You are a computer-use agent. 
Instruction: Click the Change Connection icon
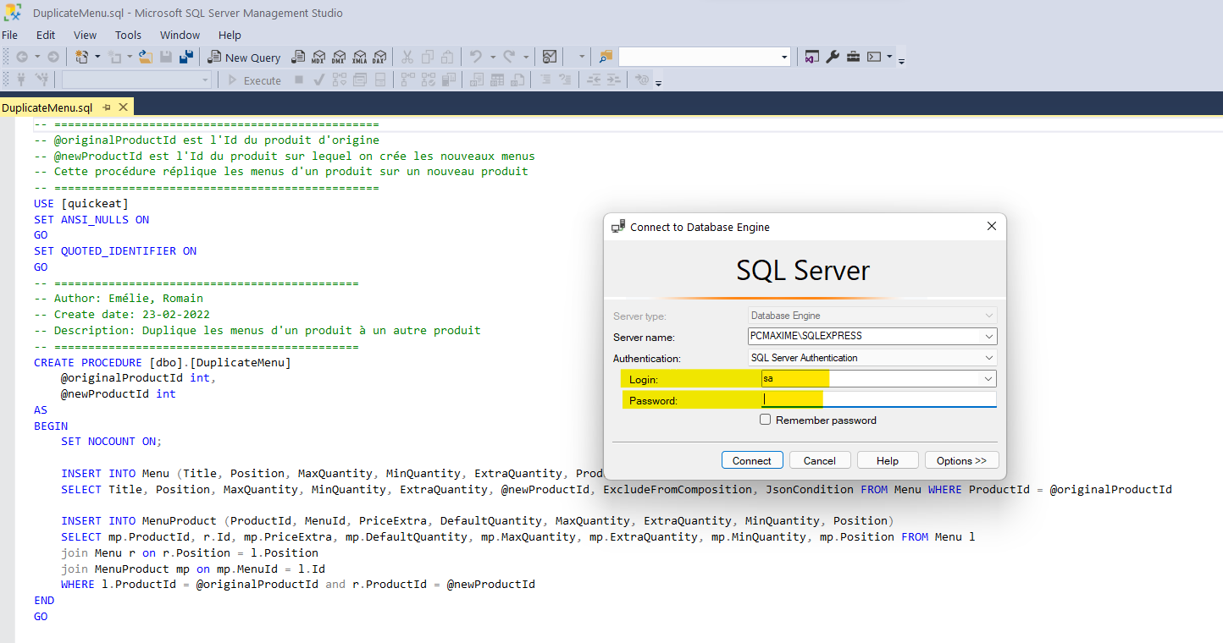pyautogui.click(x=42, y=80)
